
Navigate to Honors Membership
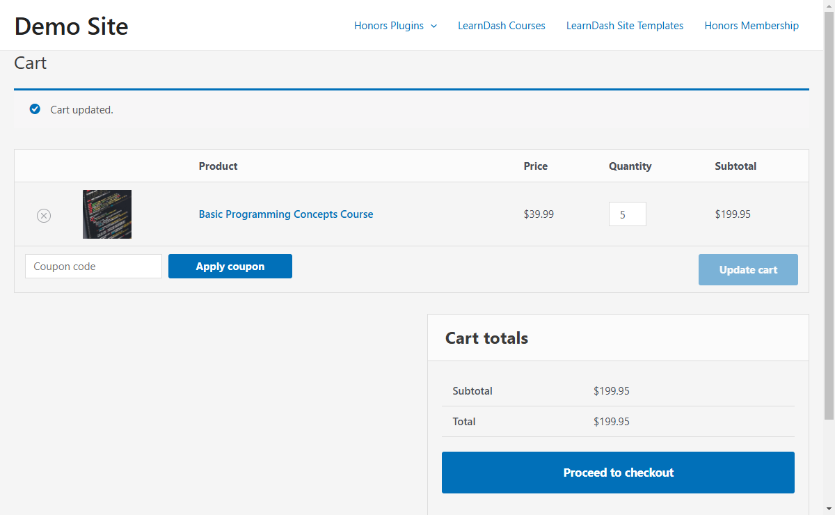coord(751,25)
